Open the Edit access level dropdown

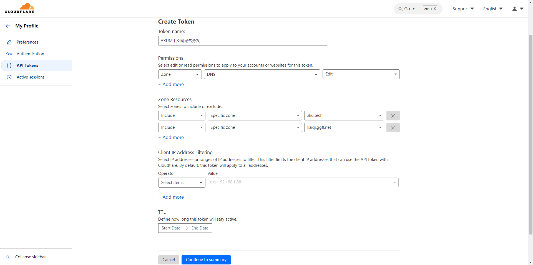[x=361, y=74]
